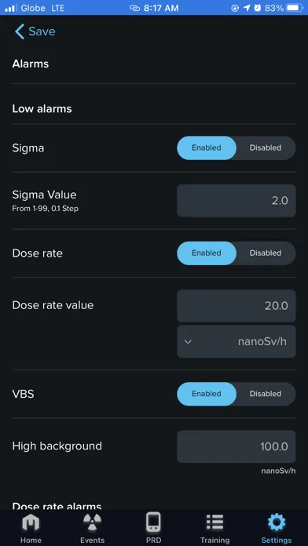Tap the back chevron beside Save
Image resolution: width=308 pixels, height=546 pixels.
[20, 31]
